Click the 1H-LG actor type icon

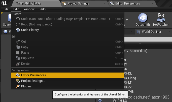114,100
